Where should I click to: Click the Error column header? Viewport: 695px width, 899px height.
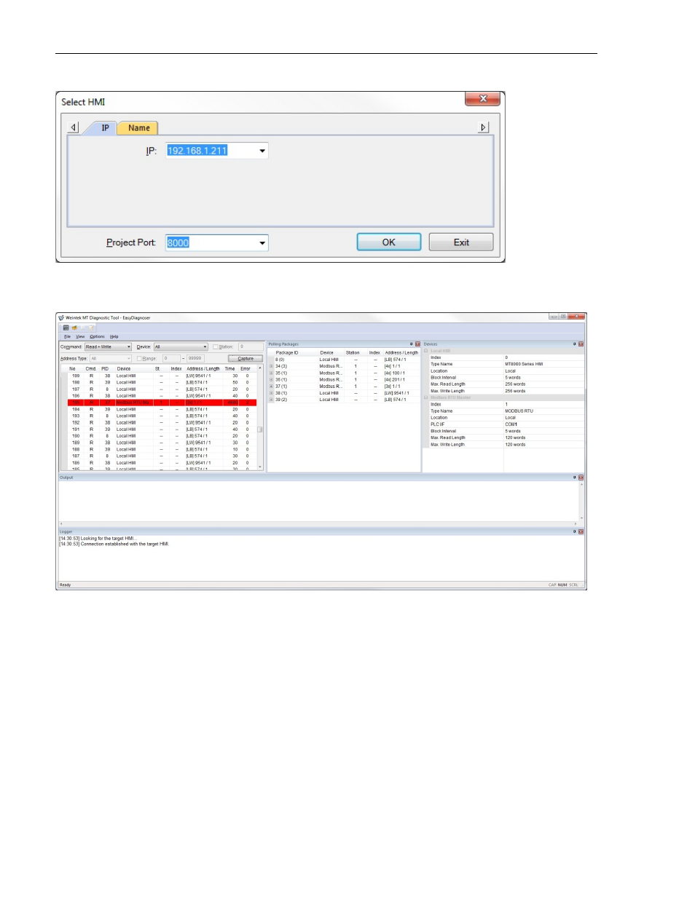tap(246, 369)
